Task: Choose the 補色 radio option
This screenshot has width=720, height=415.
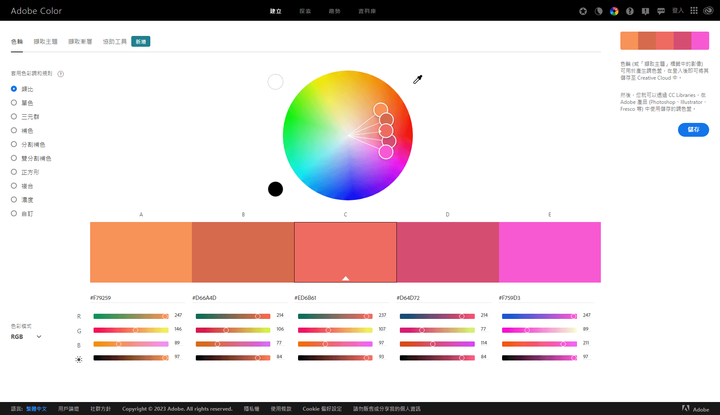Action: (x=14, y=130)
